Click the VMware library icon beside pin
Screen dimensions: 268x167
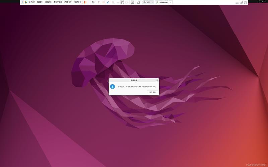pos(26,2)
